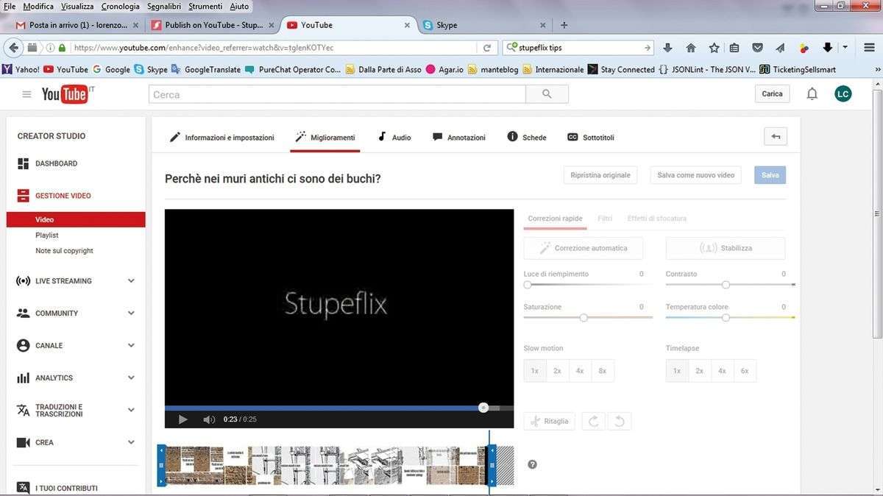Click the notifications bell icon
This screenshot has height=496, width=883.
(812, 94)
